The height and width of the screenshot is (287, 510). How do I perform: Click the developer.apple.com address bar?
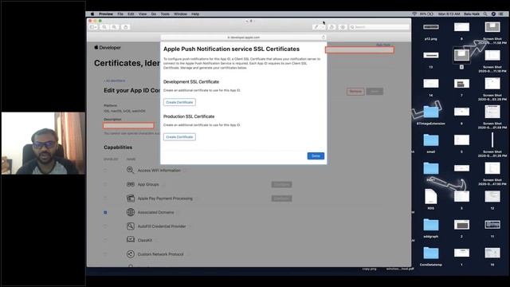pyautogui.click(x=243, y=37)
